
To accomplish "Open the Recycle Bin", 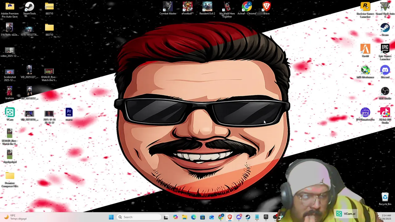I will [385, 199].
